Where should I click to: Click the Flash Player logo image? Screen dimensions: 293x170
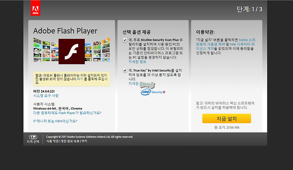72,52
